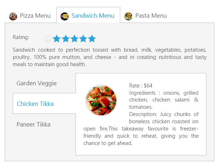
Task: Open the Pasta Menu tab
Action: point(146,16)
